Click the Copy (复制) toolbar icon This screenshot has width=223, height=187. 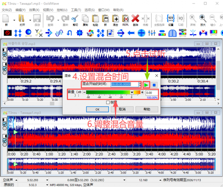pyautogui.click(x=85, y=19)
